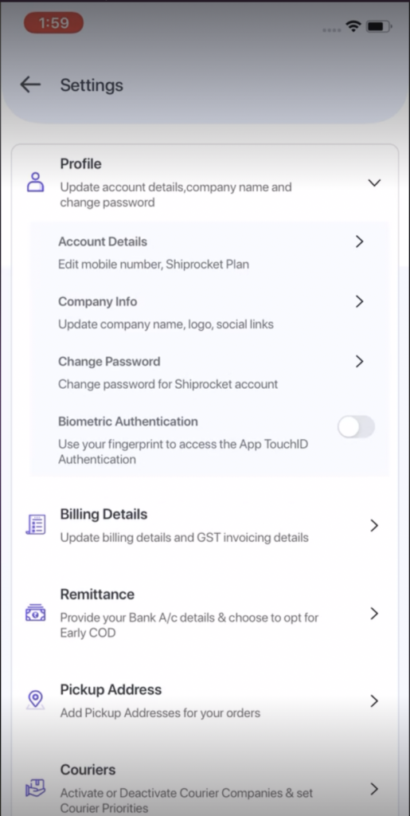Open Account Details via its arrow
This screenshot has width=410, height=816.
pos(359,241)
